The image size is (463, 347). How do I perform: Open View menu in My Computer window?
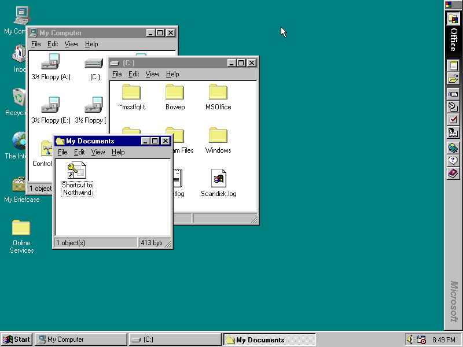pos(71,44)
